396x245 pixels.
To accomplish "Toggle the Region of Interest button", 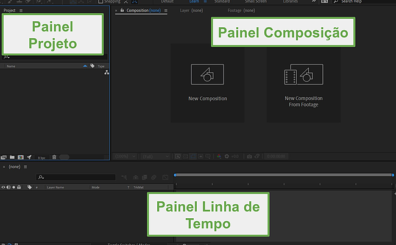I will click(x=200, y=156).
